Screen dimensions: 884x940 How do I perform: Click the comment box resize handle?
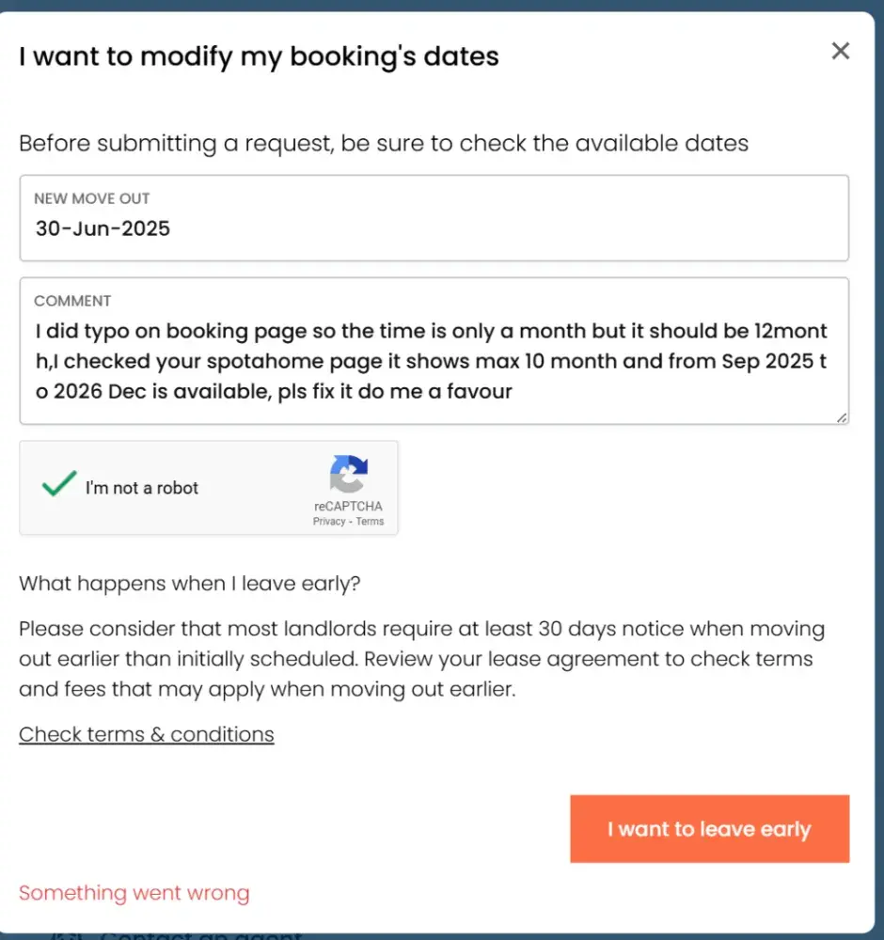pyautogui.click(x=842, y=417)
